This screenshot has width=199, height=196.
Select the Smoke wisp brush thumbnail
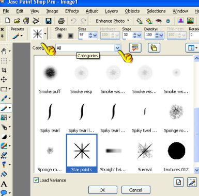pos(81,73)
